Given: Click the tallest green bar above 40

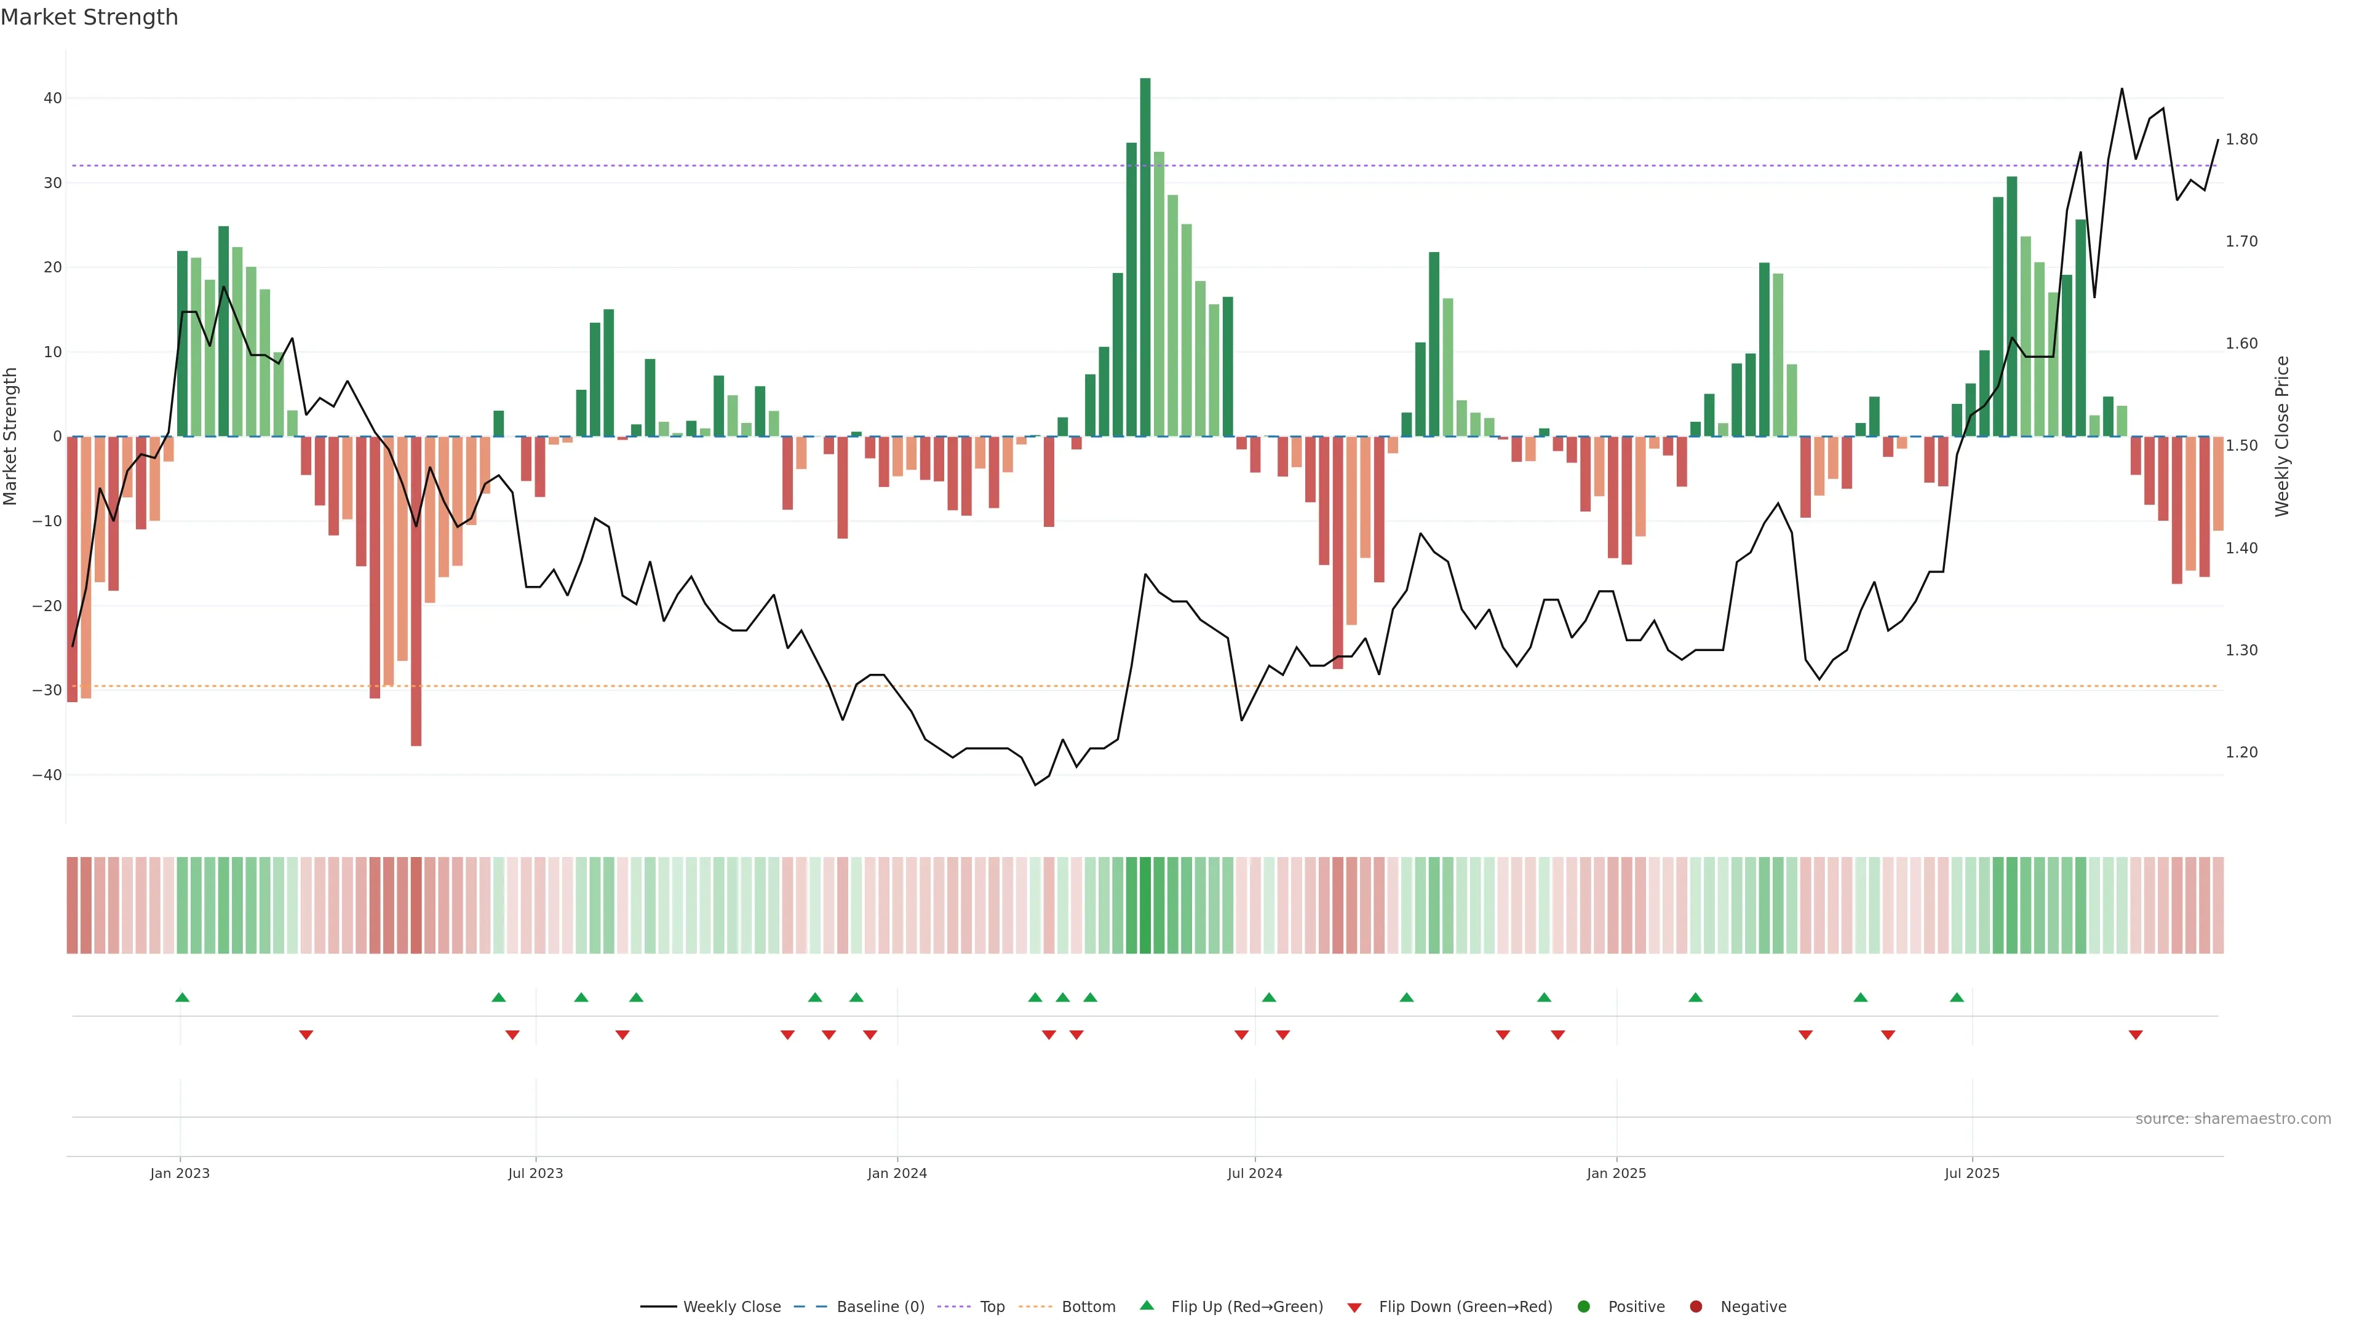Looking at the screenshot, I should 1145,256.
